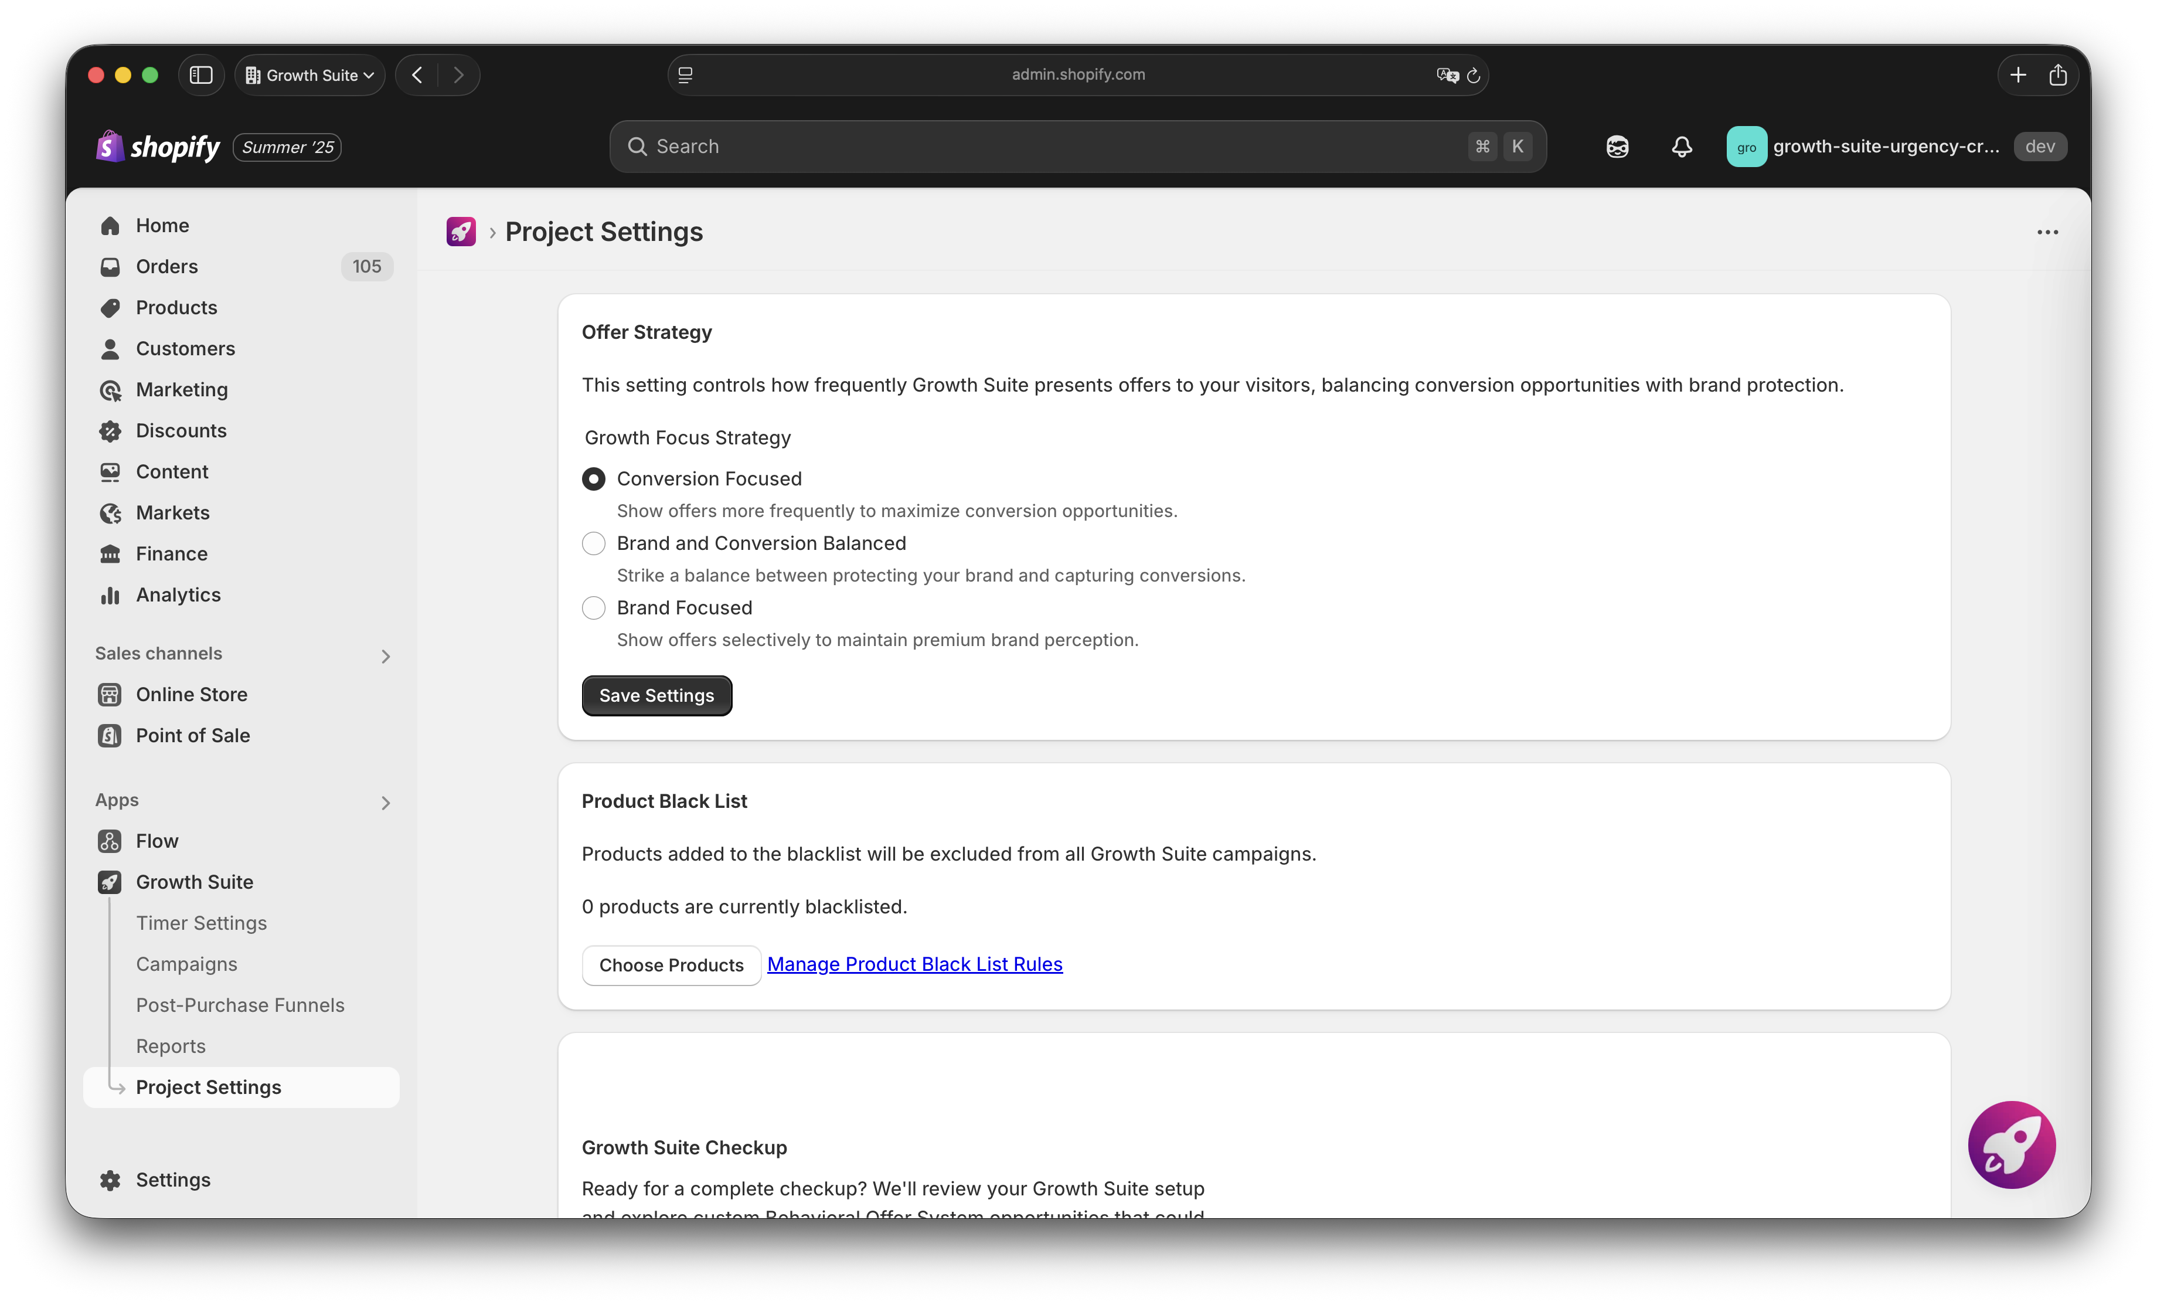Click the Orders inbox icon
Image resolution: width=2157 pixels, height=1305 pixels.
pyautogui.click(x=110, y=266)
